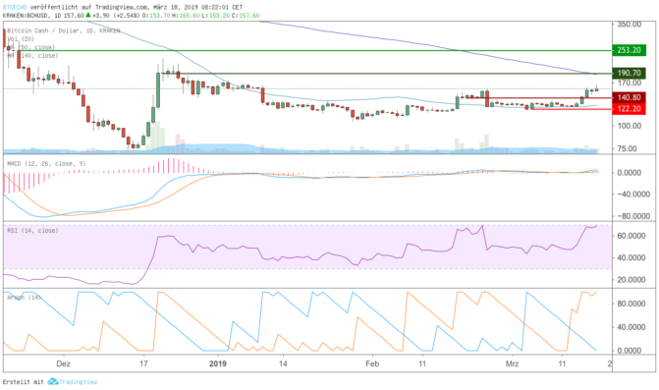
Task: Open the TradingView link at bottom
Action: click(x=78, y=382)
